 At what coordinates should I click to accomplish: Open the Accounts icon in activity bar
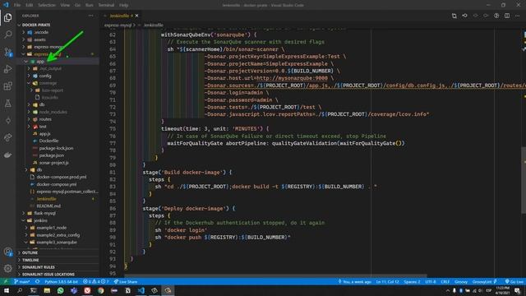[7, 252]
